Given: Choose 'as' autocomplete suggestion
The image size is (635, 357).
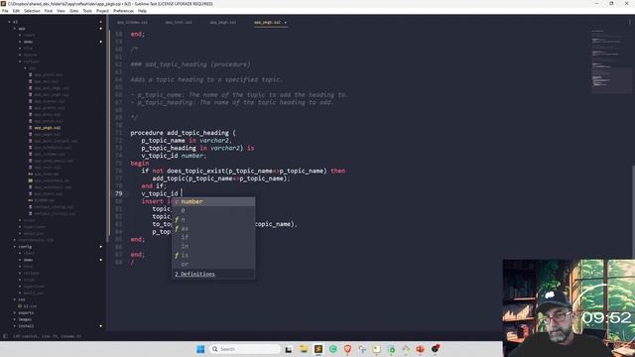Looking at the screenshot, I should (x=213, y=229).
